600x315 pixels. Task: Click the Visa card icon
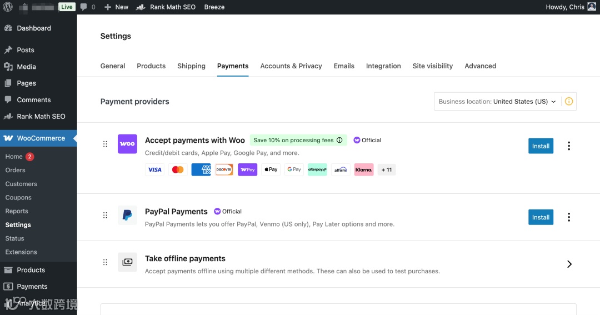(x=154, y=169)
